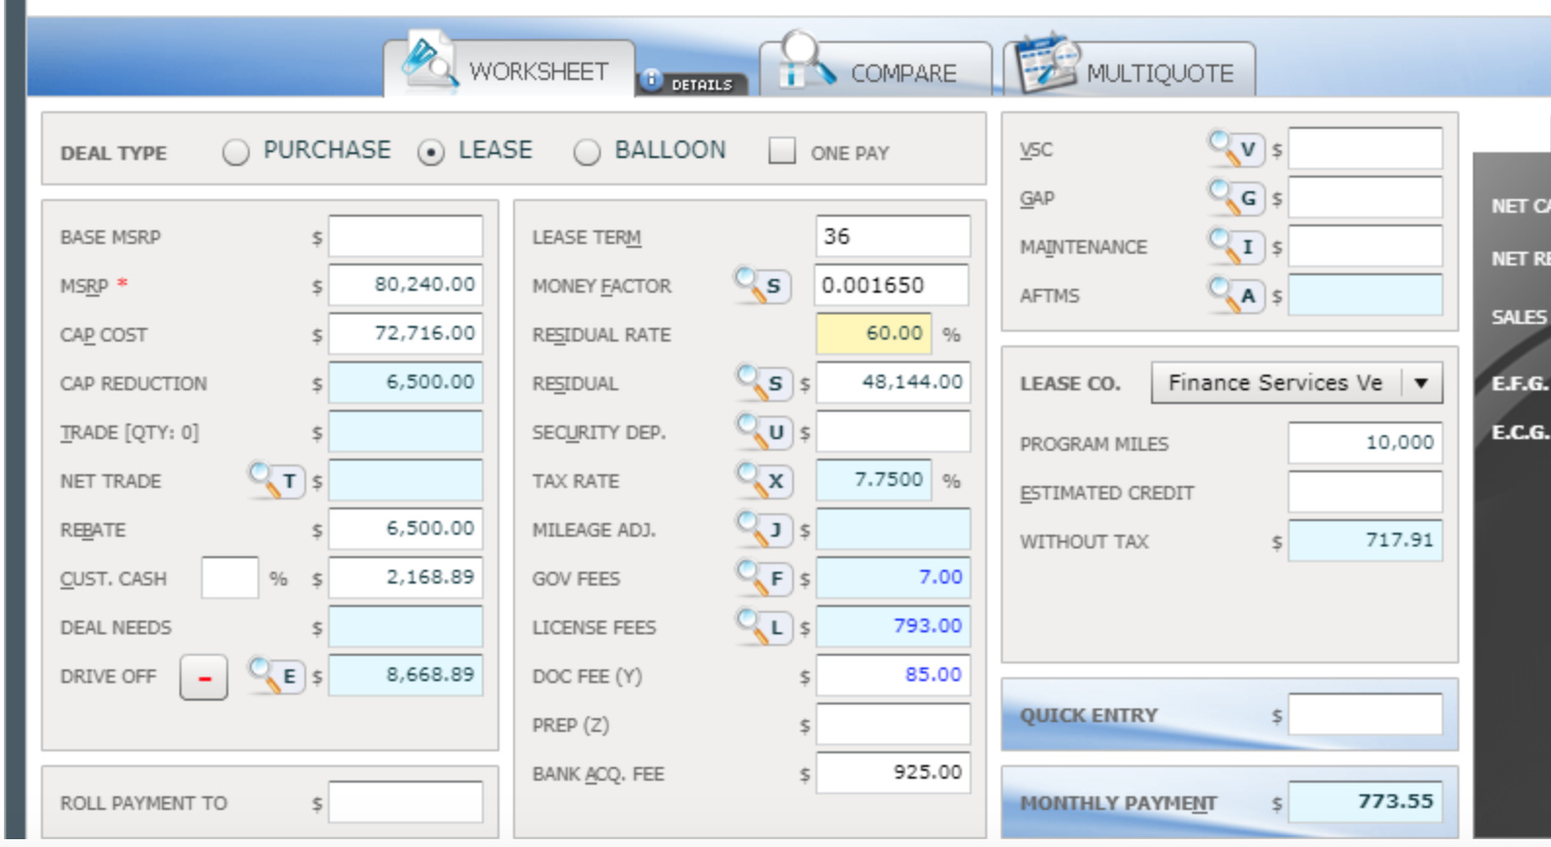Open the GAP lookup icon G

click(1236, 198)
